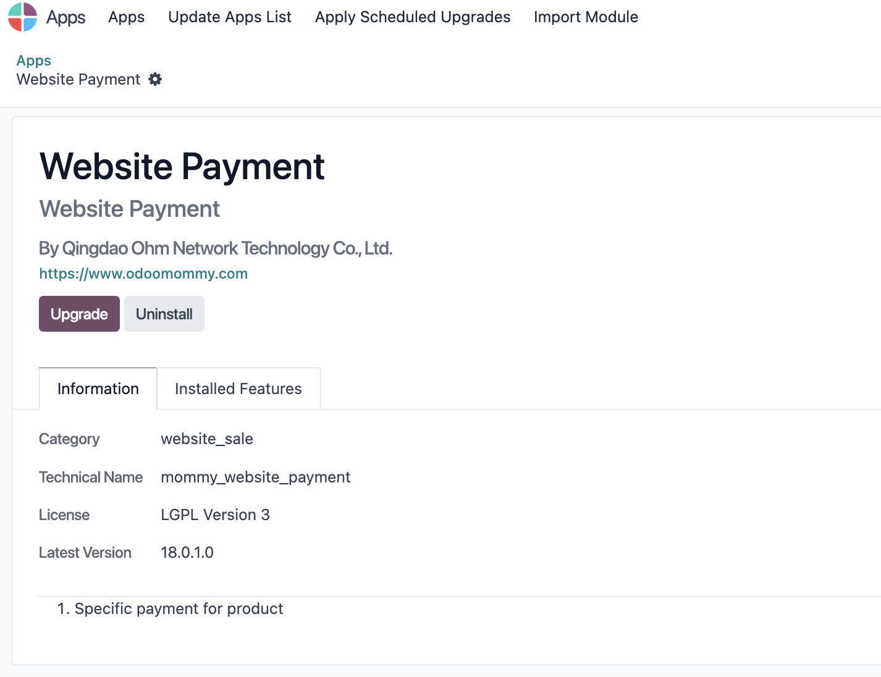
Task: Open Import Module menu item
Action: click(586, 17)
